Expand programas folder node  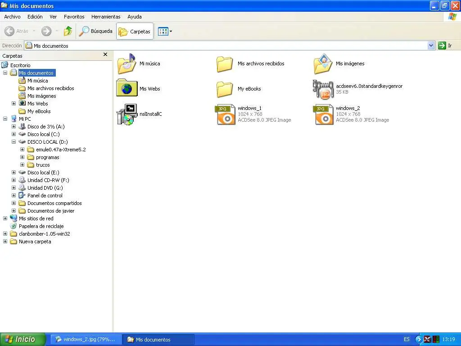point(22,157)
